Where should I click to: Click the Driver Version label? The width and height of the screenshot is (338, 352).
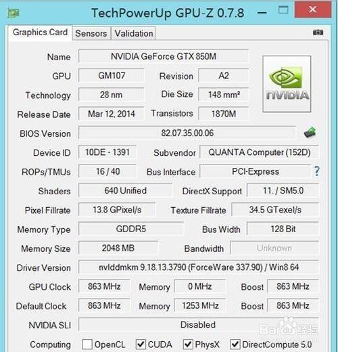43,268
